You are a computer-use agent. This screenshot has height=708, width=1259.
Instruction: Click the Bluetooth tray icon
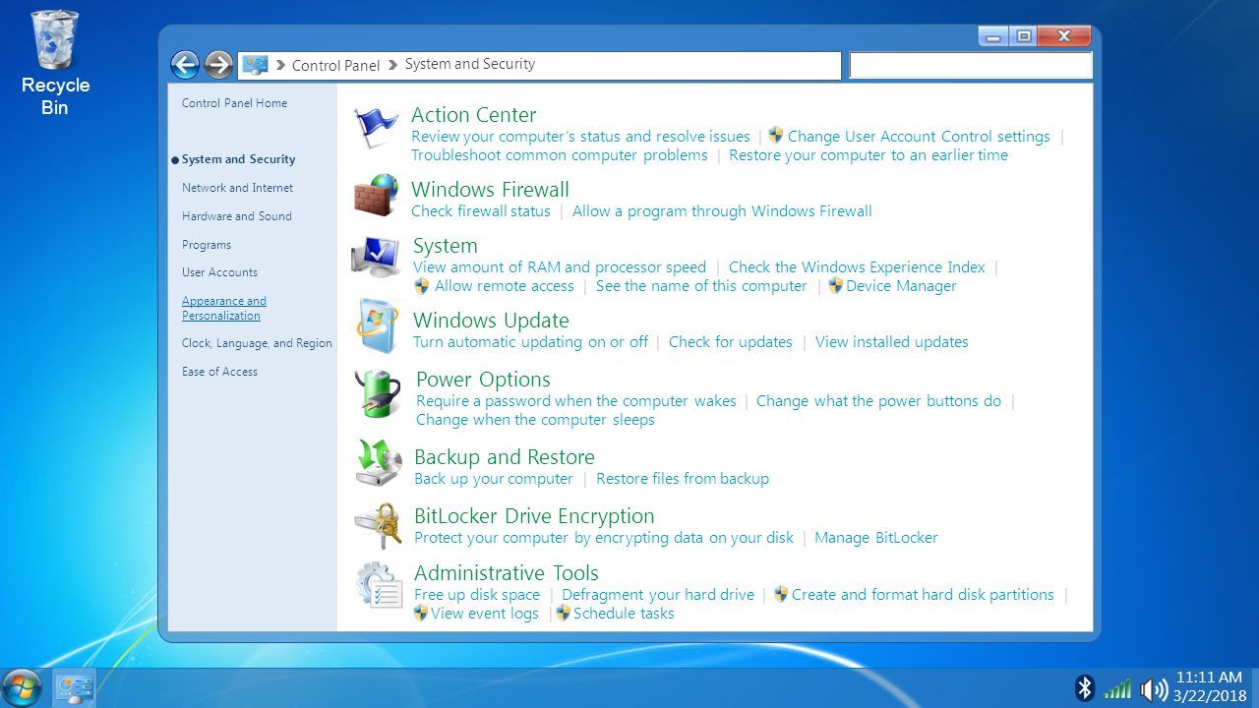pyautogui.click(x=1085, y=687)
